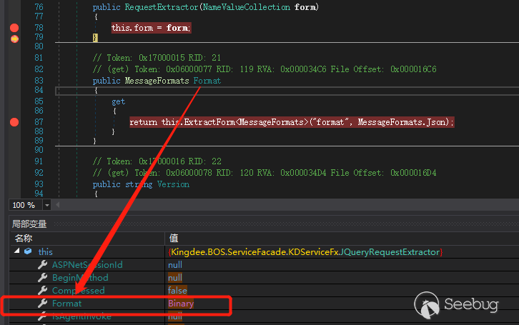This screenshot has width=519, height=325.
Task: Click the closing brace on line 79
Action: 95,37
